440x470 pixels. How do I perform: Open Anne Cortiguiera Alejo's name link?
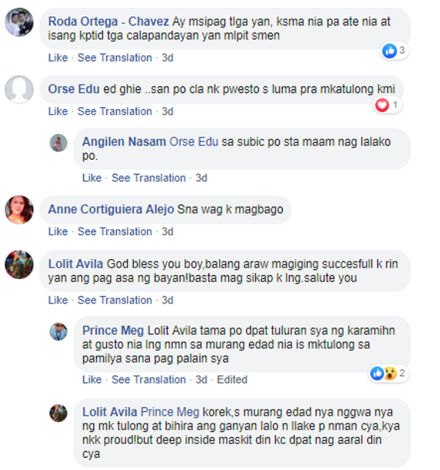point(111,209)
